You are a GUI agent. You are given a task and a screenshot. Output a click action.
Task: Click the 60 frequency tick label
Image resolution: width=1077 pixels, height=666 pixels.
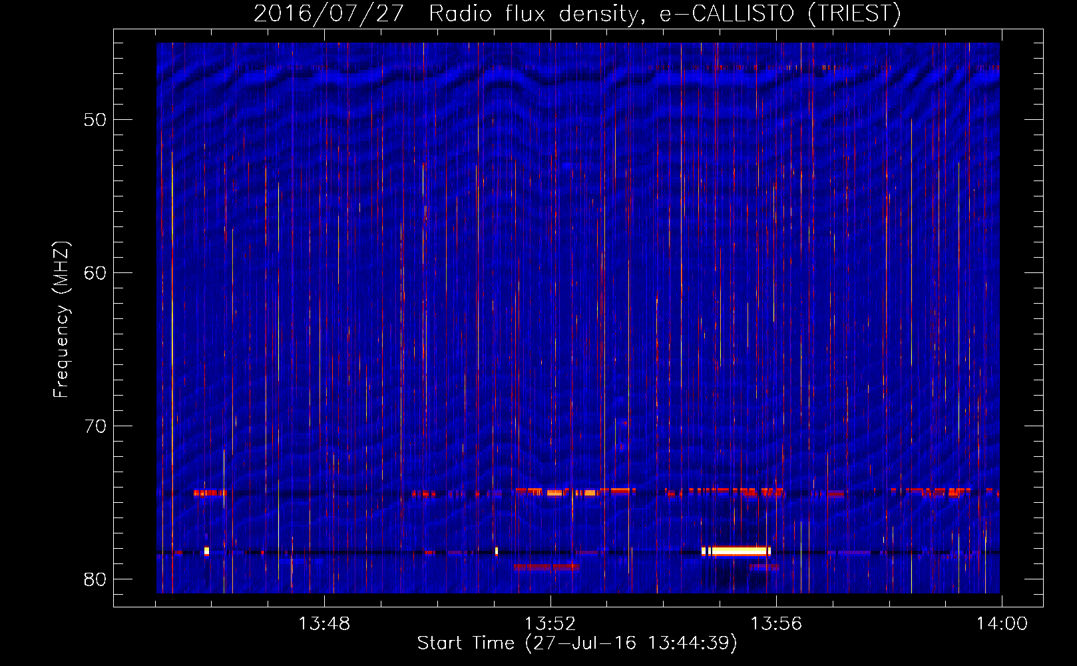pyautogui.click(x=95, y=273)
